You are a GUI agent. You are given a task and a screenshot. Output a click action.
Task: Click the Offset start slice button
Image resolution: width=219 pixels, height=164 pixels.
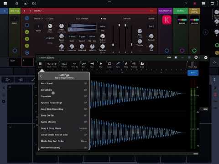pyautogui.click(x=92, y=36)
